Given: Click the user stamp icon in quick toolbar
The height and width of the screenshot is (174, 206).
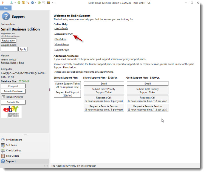Looking at the screenshot, I should tap(12, 3).
